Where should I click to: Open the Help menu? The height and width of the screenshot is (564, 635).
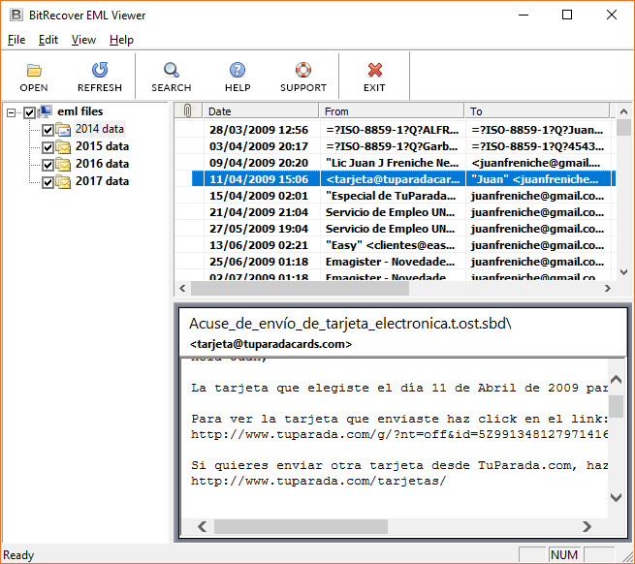tap(121, 40)
